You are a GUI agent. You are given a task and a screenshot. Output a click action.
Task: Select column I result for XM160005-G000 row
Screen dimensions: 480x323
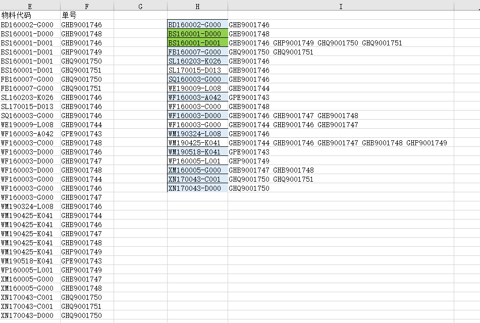pos(341,170)
